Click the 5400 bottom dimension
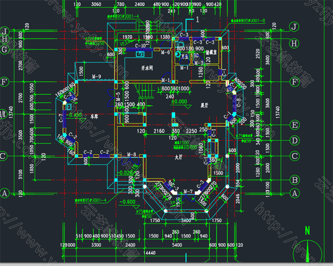This screenshot has width=333, height=266. [x=177, y=245]
